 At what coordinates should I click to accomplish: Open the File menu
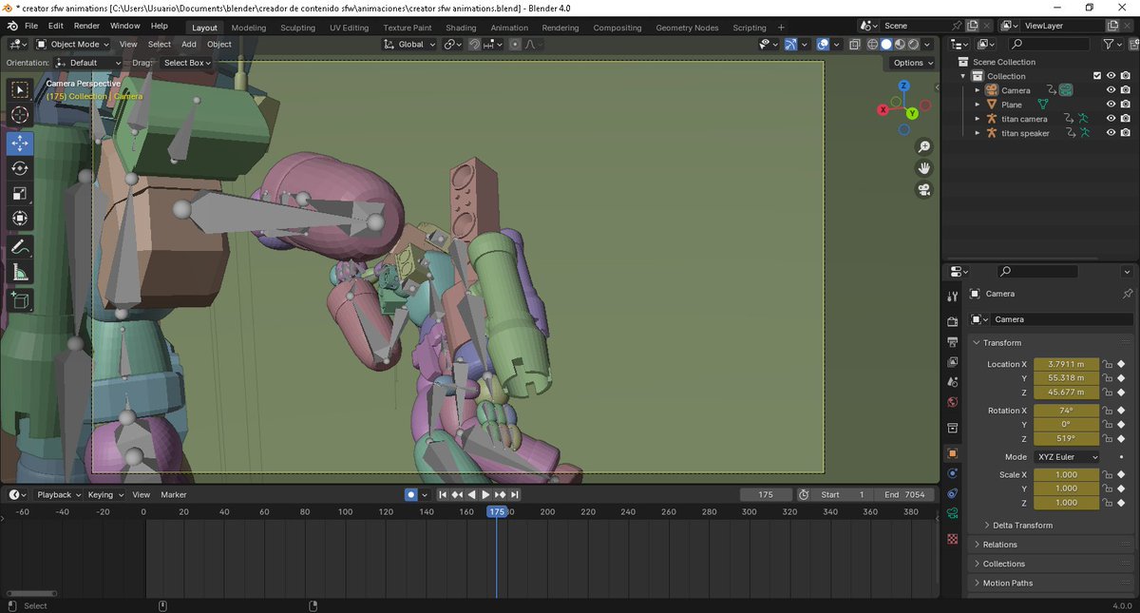(31, 27)
